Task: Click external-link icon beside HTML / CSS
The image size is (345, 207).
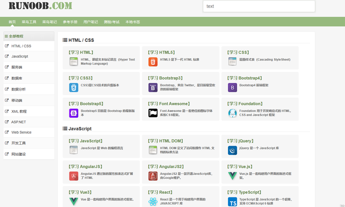Action: (7, 46)
